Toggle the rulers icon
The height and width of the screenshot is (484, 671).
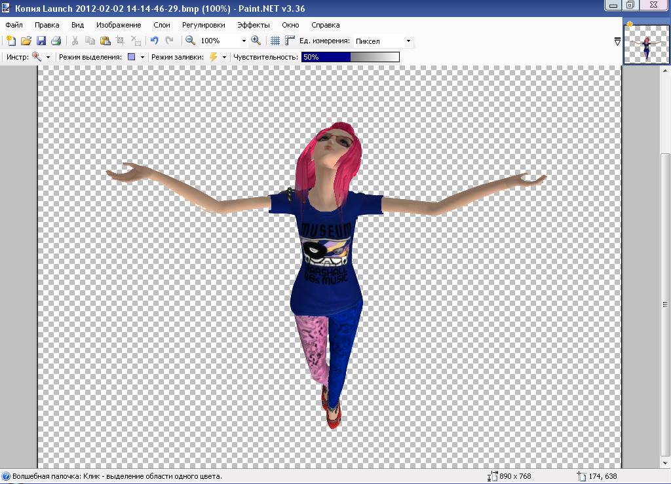[x=290, y=41]
